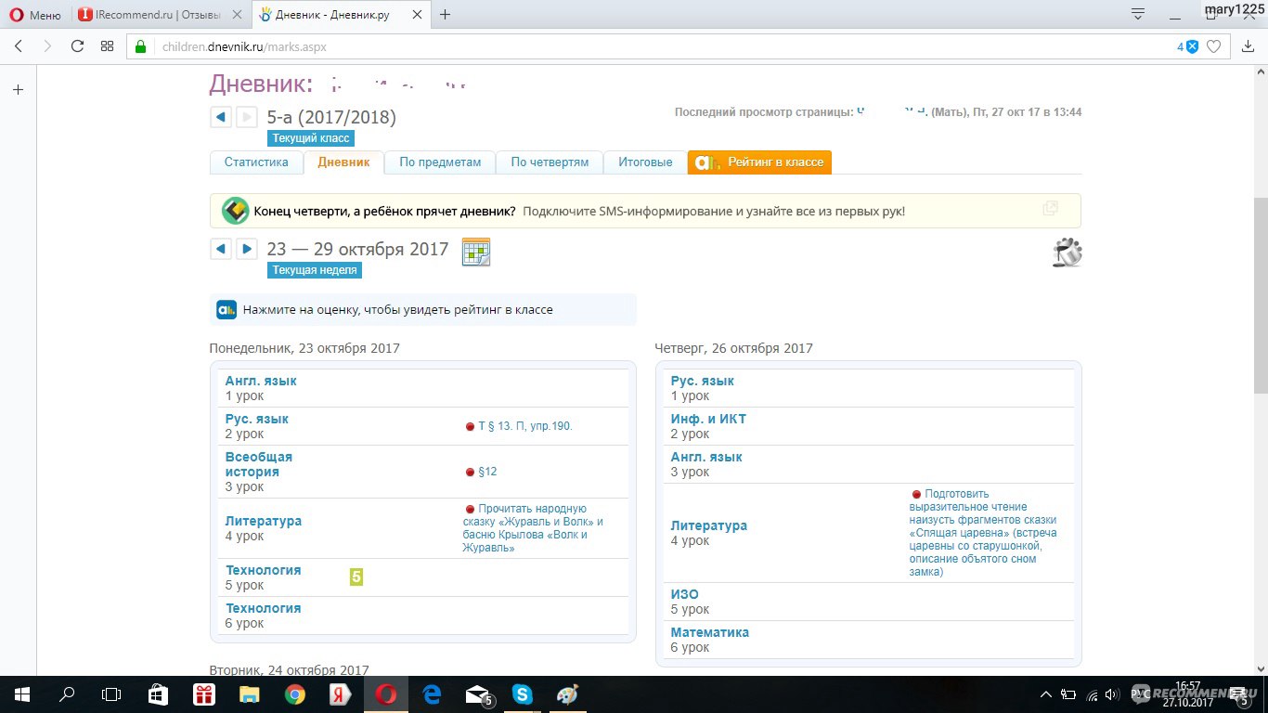
Task: Open Monday's Англ. язык lesson
Action: [x=261, y=381]
